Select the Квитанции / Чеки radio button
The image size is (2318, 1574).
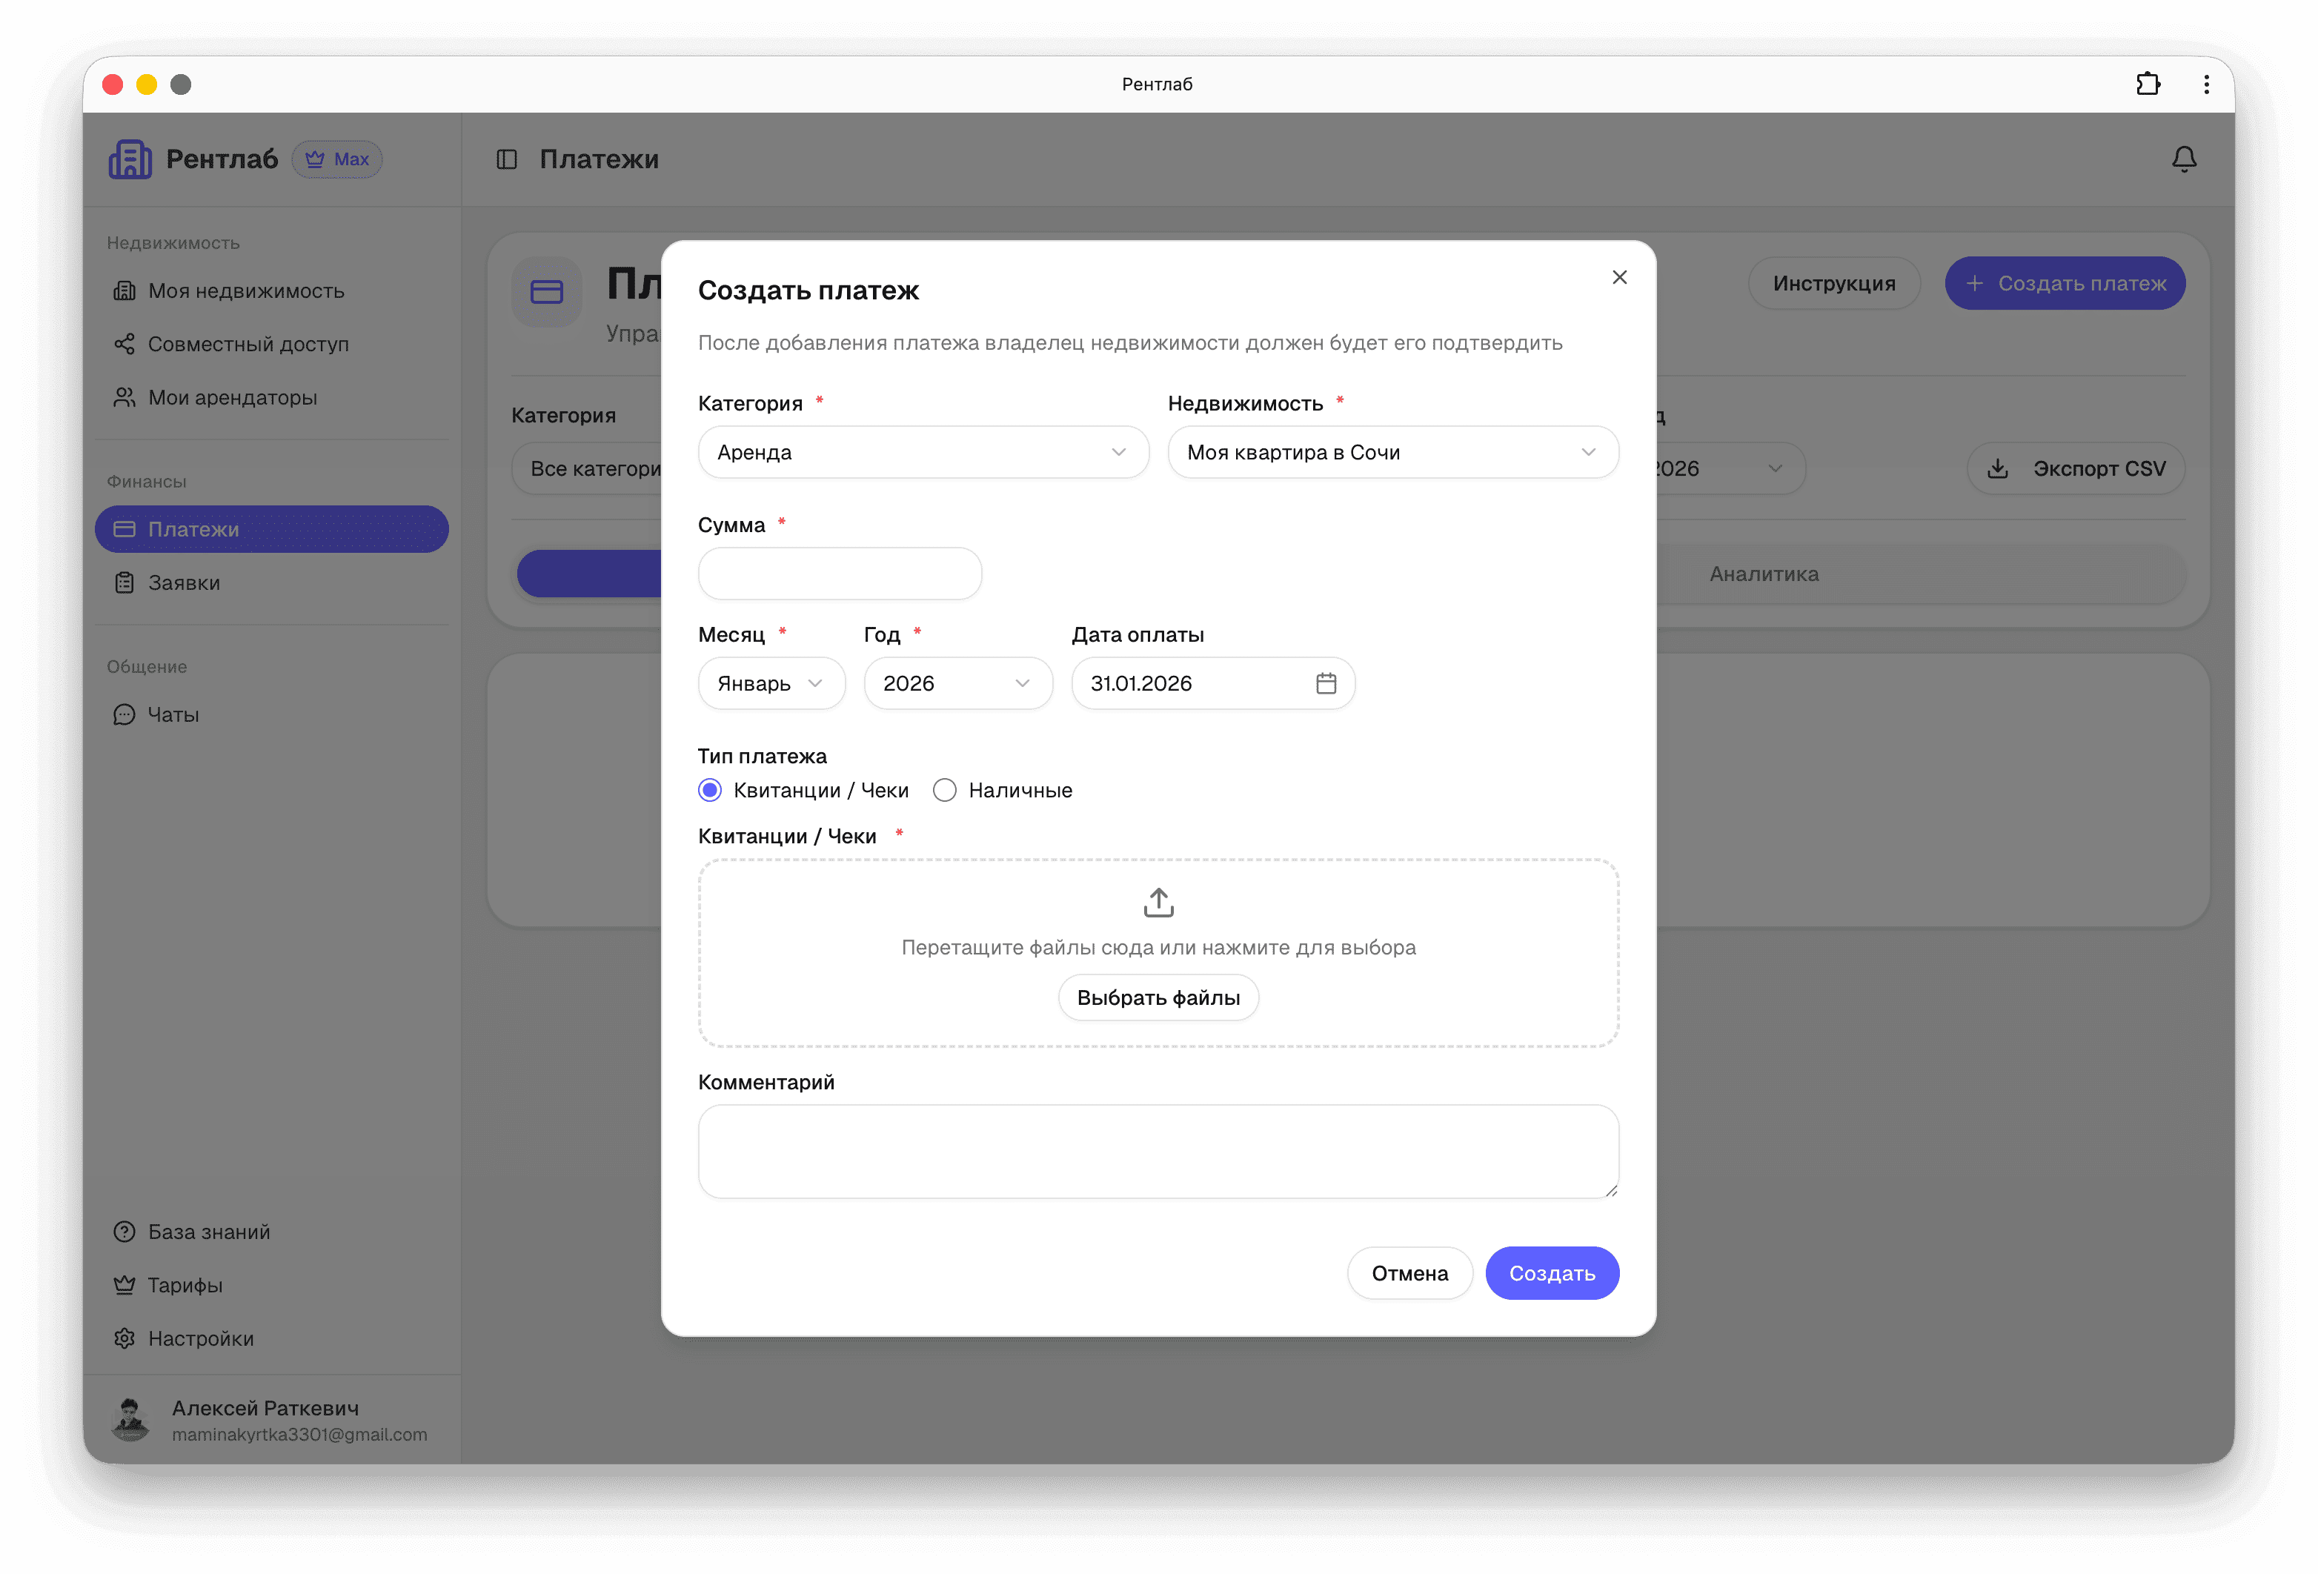click(x=710, y=790)
